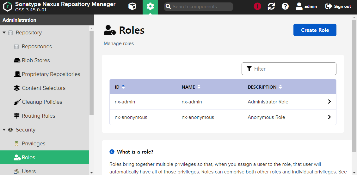Screen dimensions: 357x175
Task: Click the admin user account icon
Action: (299, 6)
